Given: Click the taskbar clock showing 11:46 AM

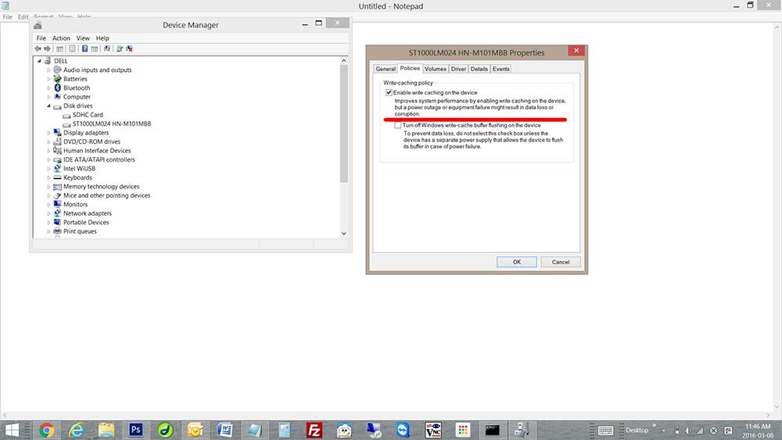Looking at the screenshot, I should click(758, 431).
